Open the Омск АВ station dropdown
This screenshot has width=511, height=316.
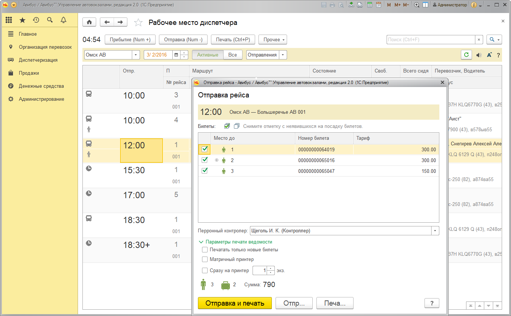[x=136, y=55]
